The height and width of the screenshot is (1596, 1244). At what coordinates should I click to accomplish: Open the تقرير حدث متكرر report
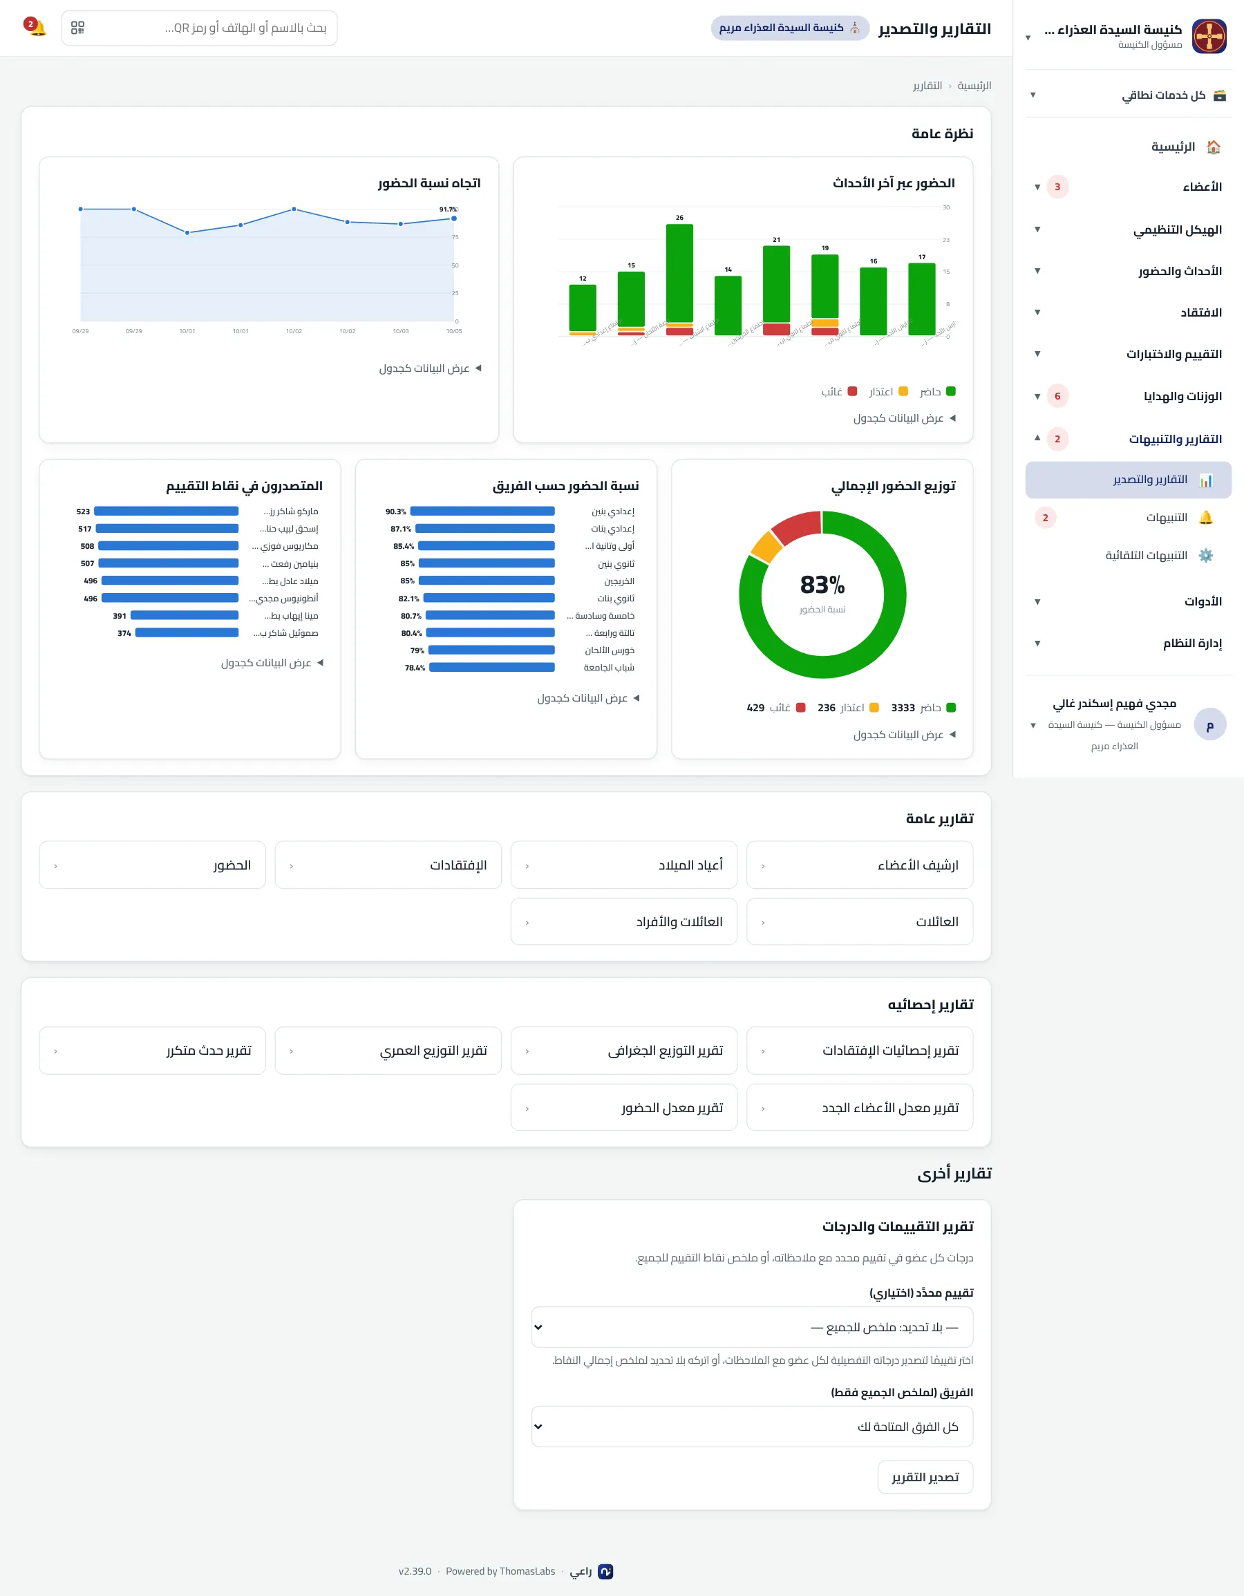[152, 1051]
